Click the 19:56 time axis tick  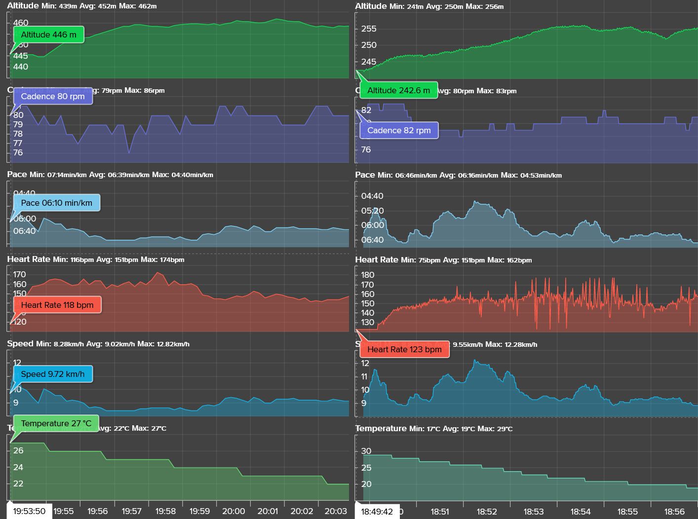point(97,511)
